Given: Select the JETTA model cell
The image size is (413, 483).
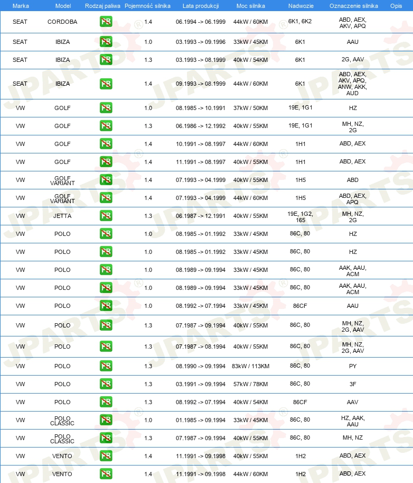Looking at the screenshot, I should (x=62, y=216).
